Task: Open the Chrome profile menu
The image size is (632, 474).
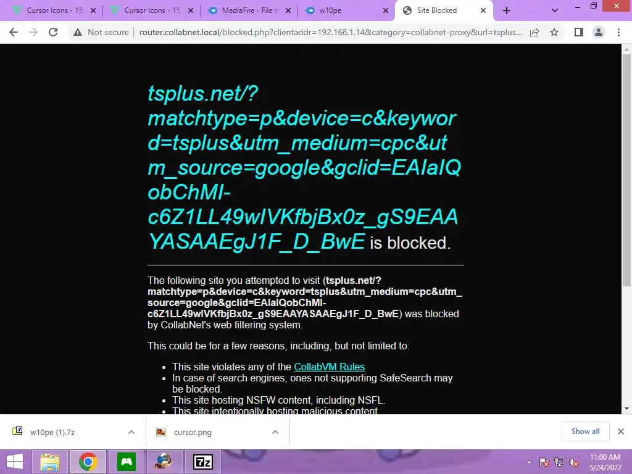Action: point(599,32)
